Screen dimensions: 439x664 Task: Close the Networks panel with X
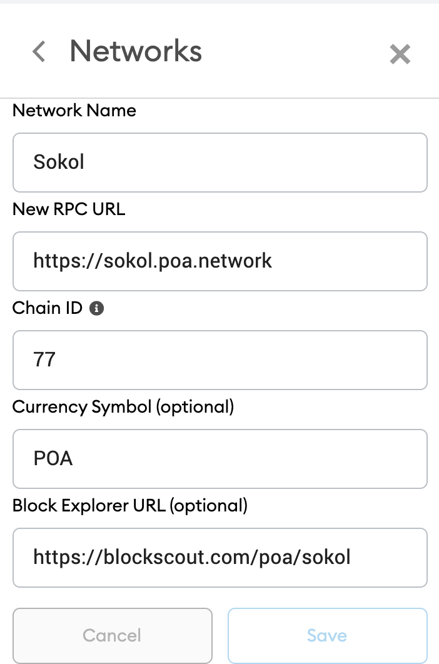pos(400,54)
